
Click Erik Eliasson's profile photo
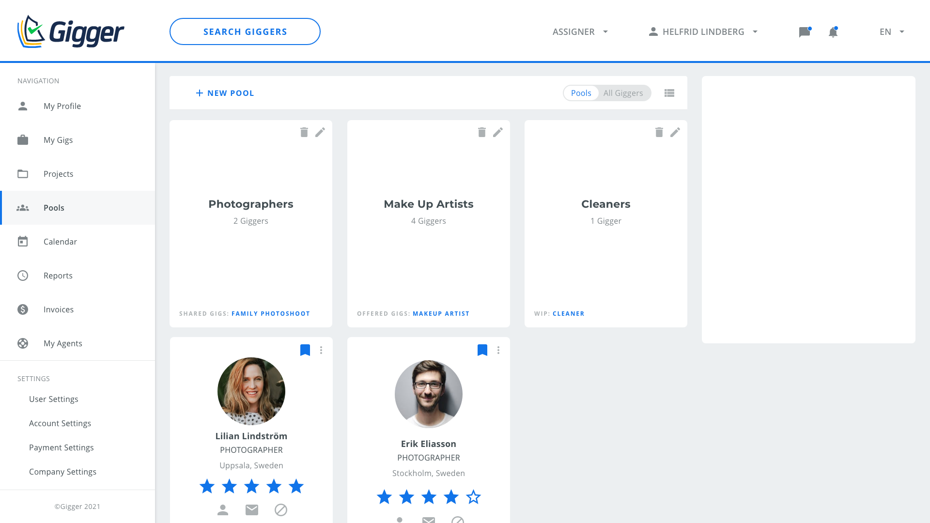click(429, 394)
